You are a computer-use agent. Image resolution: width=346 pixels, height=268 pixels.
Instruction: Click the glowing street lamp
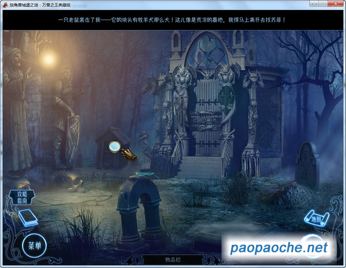point(48,59)
